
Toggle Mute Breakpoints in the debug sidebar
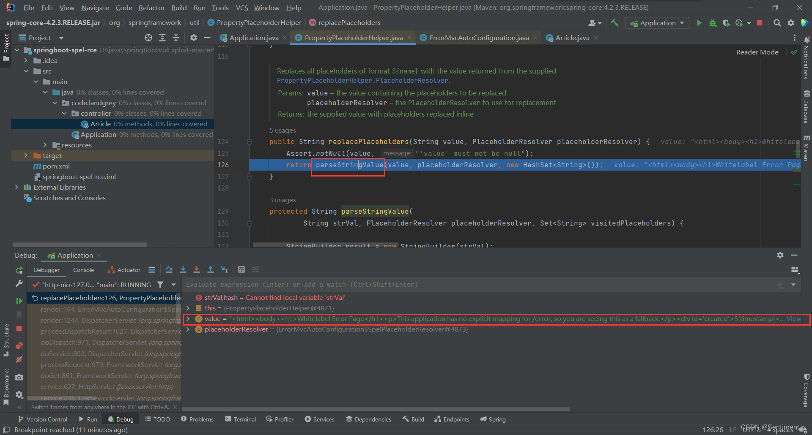pyautogui.click(x=19, y=360)
